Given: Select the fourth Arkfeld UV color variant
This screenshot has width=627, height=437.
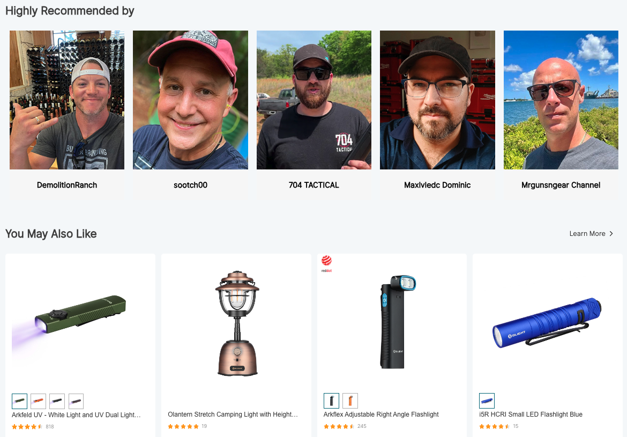Looking at the screenshot, I should pyautogui.click(x=76, y=401).
